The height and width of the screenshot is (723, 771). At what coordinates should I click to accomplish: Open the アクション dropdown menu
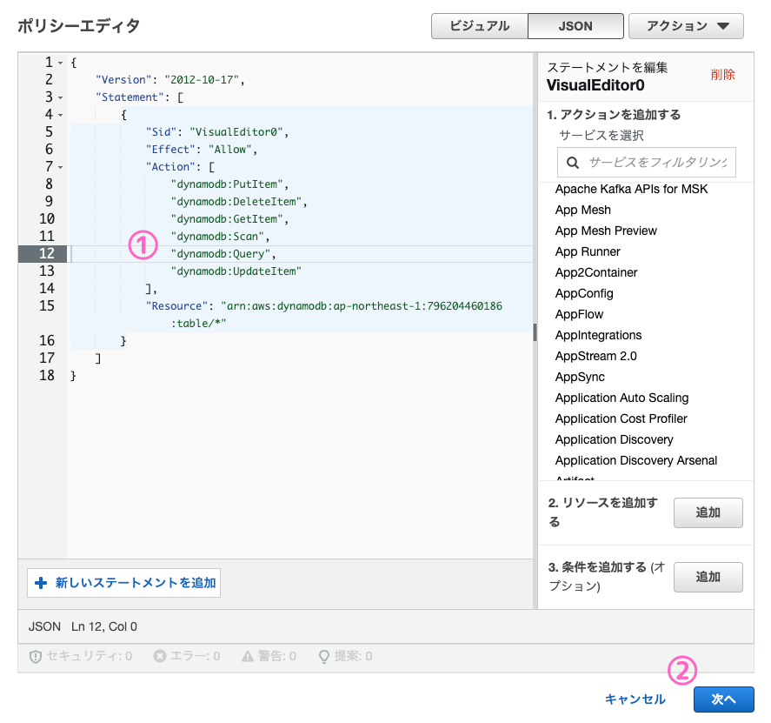coord(686,26)
